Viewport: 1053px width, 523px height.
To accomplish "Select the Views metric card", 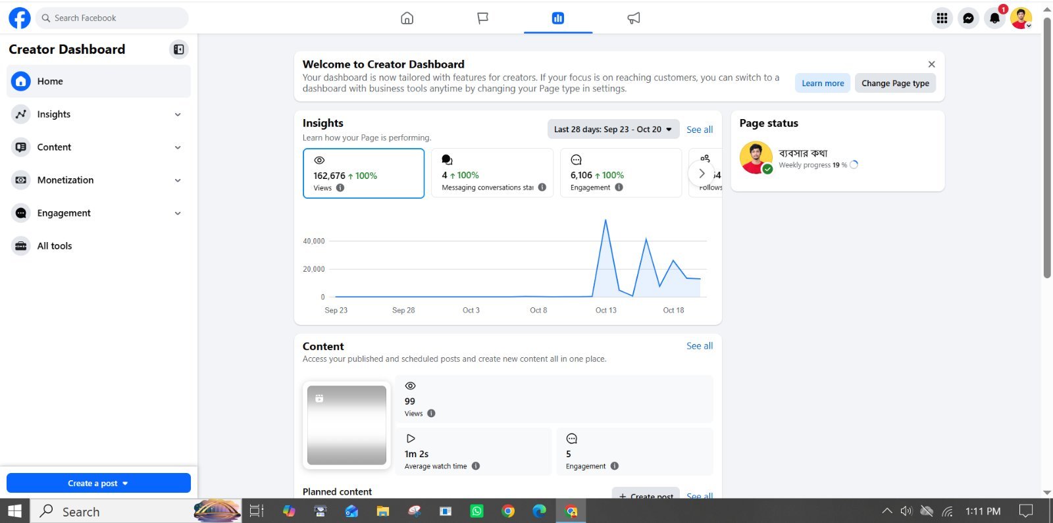I will pyautogui.click(x=363, y=173).
